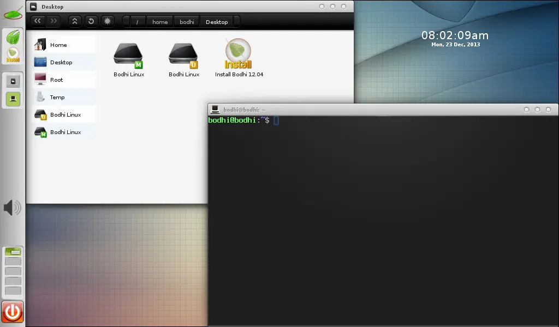Switch to the fourth virtual desktop

point(13,281)
